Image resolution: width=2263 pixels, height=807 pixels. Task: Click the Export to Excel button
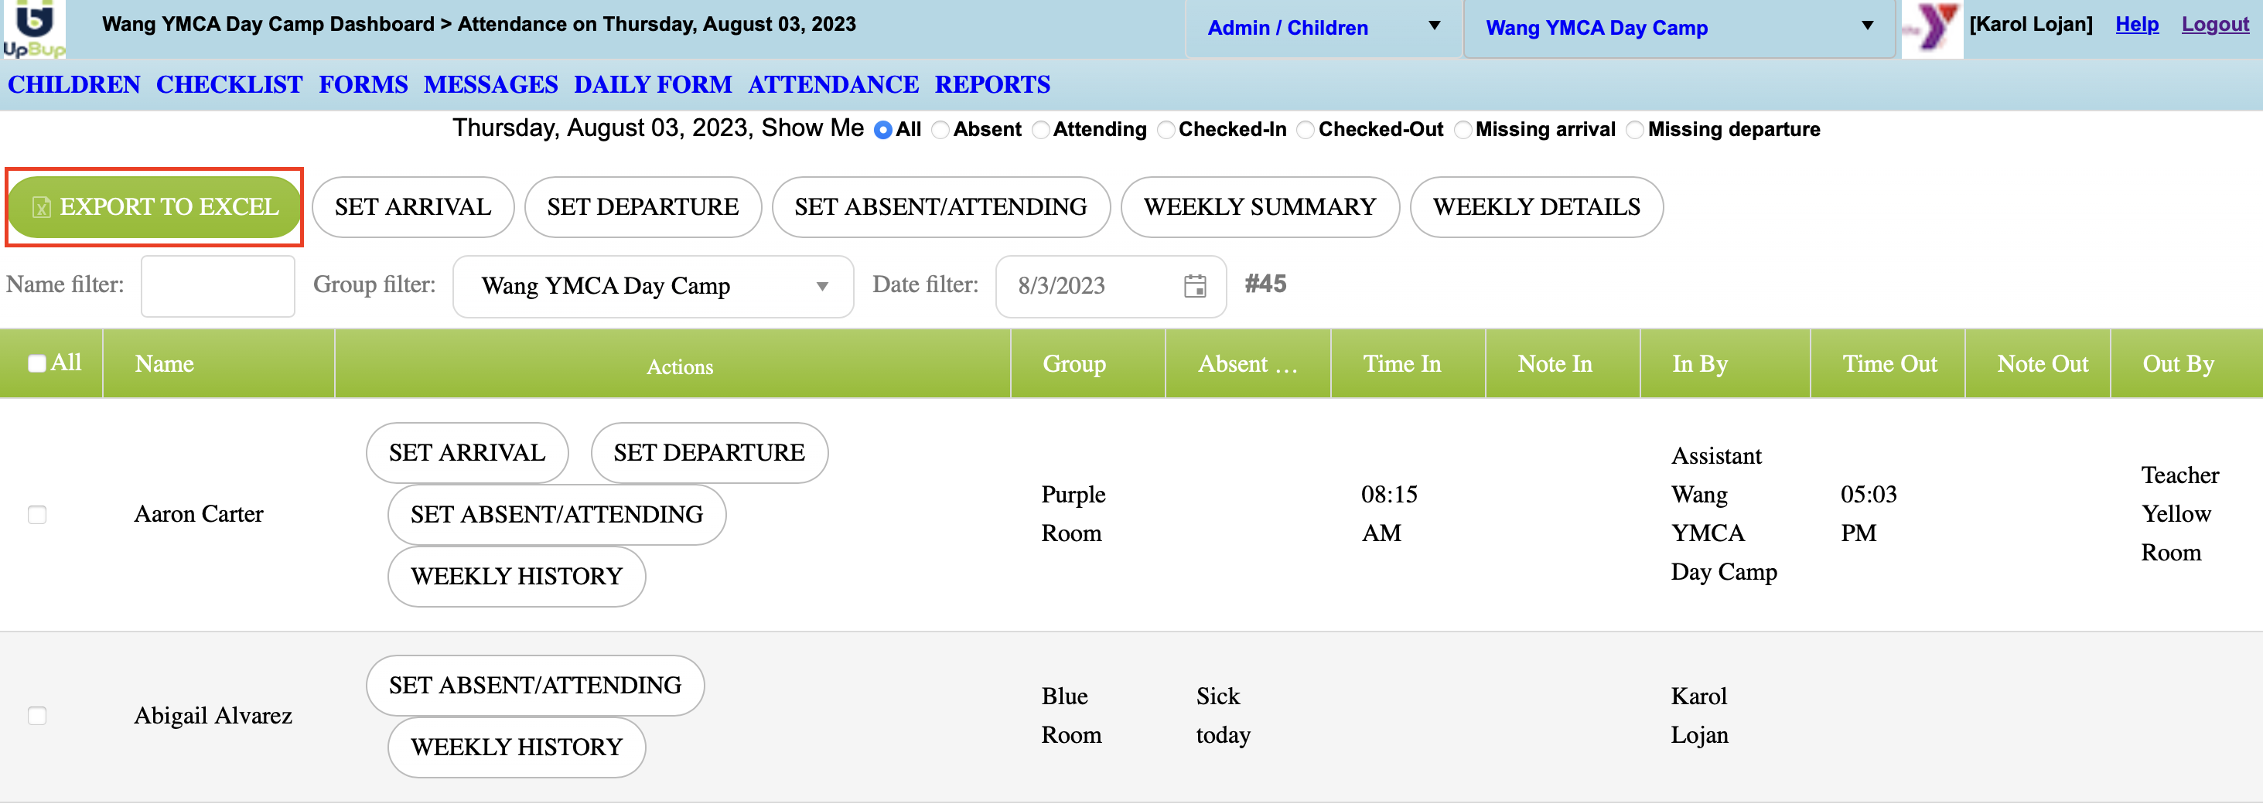click(155, 207)
